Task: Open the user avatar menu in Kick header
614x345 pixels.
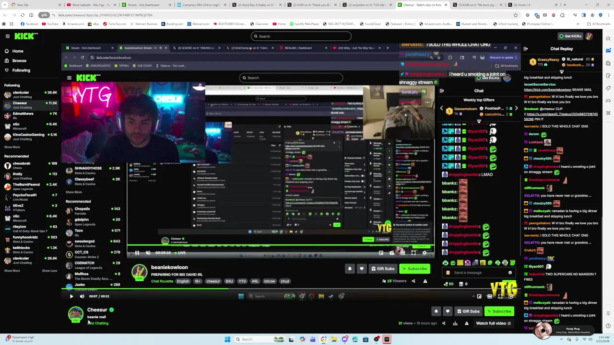Action: [589, 36]
